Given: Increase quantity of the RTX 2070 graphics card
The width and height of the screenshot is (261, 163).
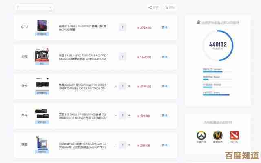Looking at the screenshot, I should tap(129, 86).
